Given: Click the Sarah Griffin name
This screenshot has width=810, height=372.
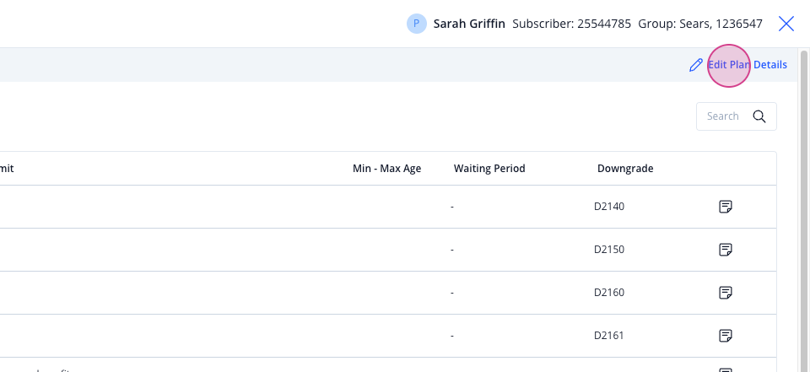Looking at the screenshot, I should click(x=469, y=24).
